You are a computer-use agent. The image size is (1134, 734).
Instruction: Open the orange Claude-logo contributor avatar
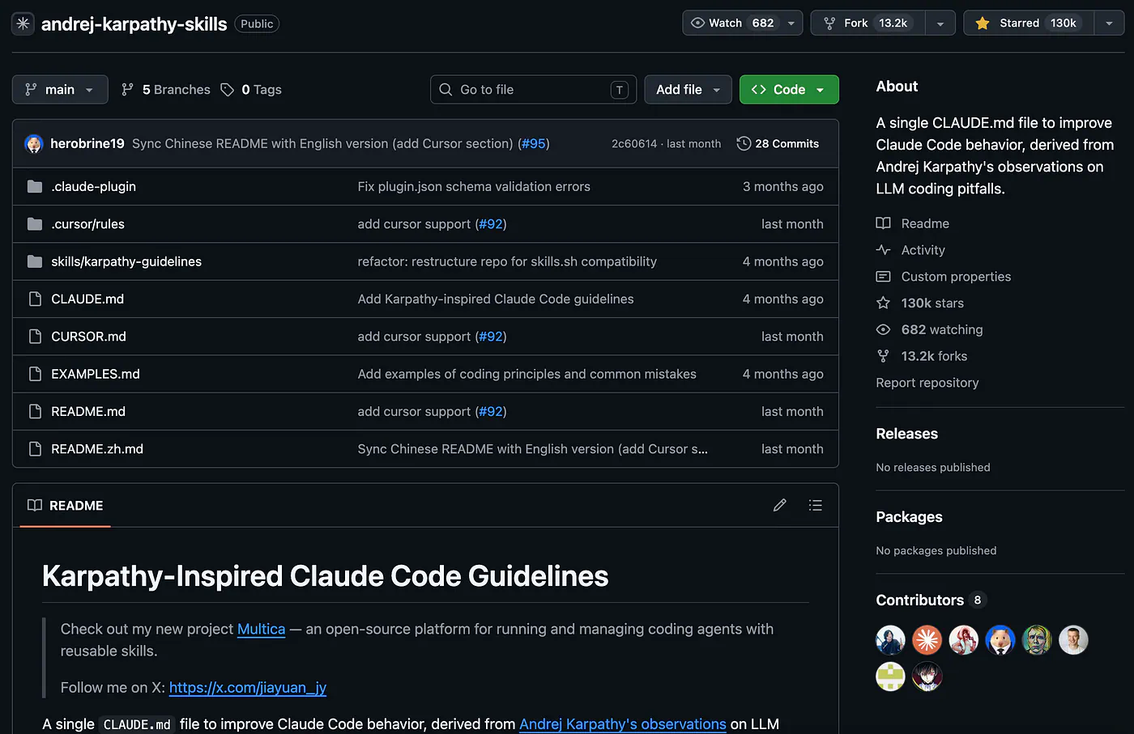[927, 640]
